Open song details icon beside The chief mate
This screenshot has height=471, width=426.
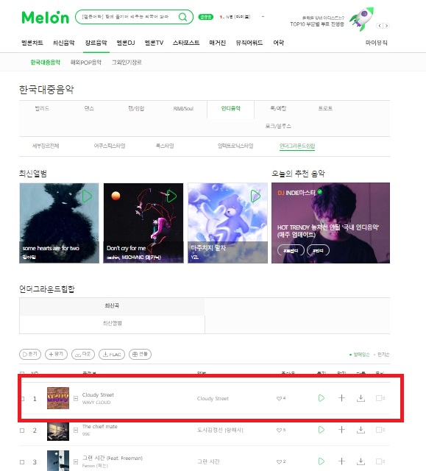coord(76,430)
